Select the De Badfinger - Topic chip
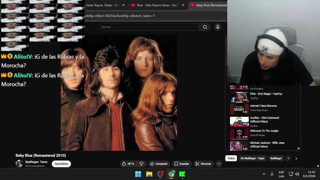The width and height of the screenshot is (320, 180). (252, 158)
